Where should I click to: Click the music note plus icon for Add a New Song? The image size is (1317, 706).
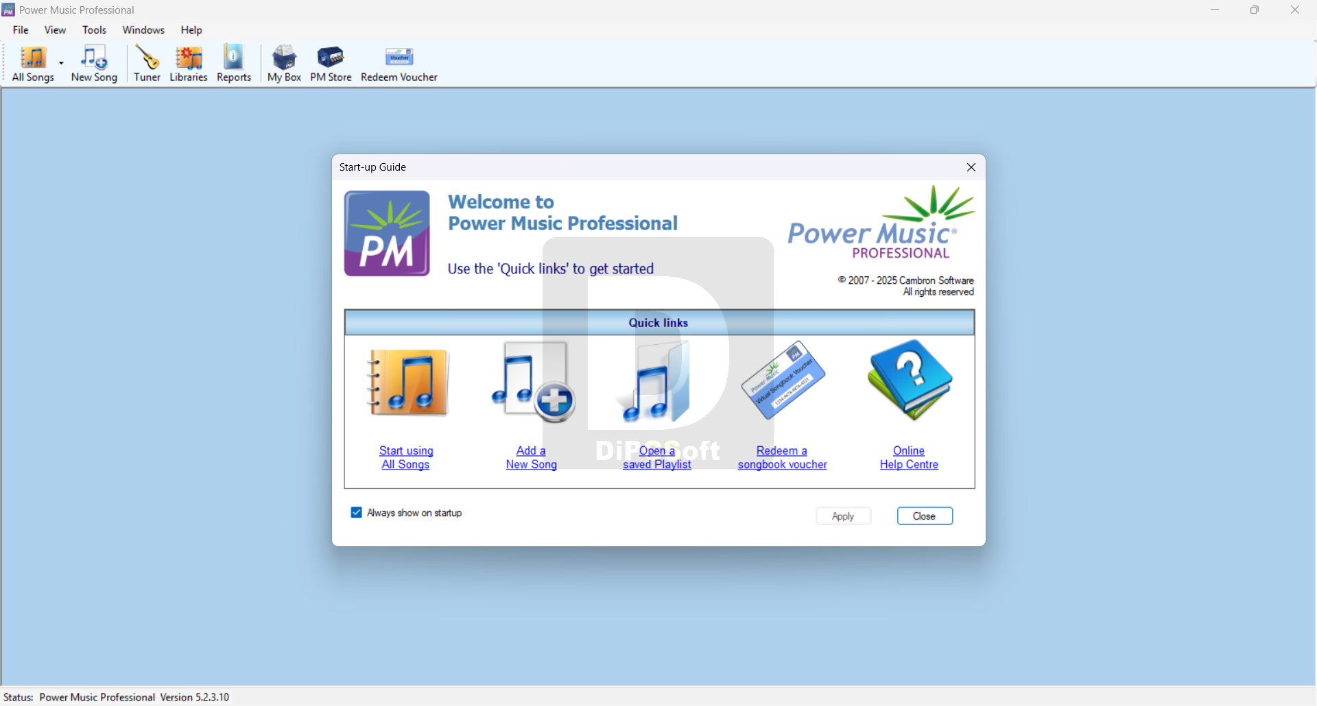tap(533, 382)
